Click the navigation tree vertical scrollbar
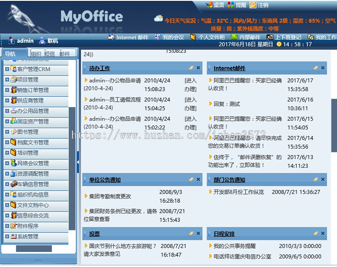Viewport: 337px width, 268px height. pyautogui.click(x=72, y=169)
